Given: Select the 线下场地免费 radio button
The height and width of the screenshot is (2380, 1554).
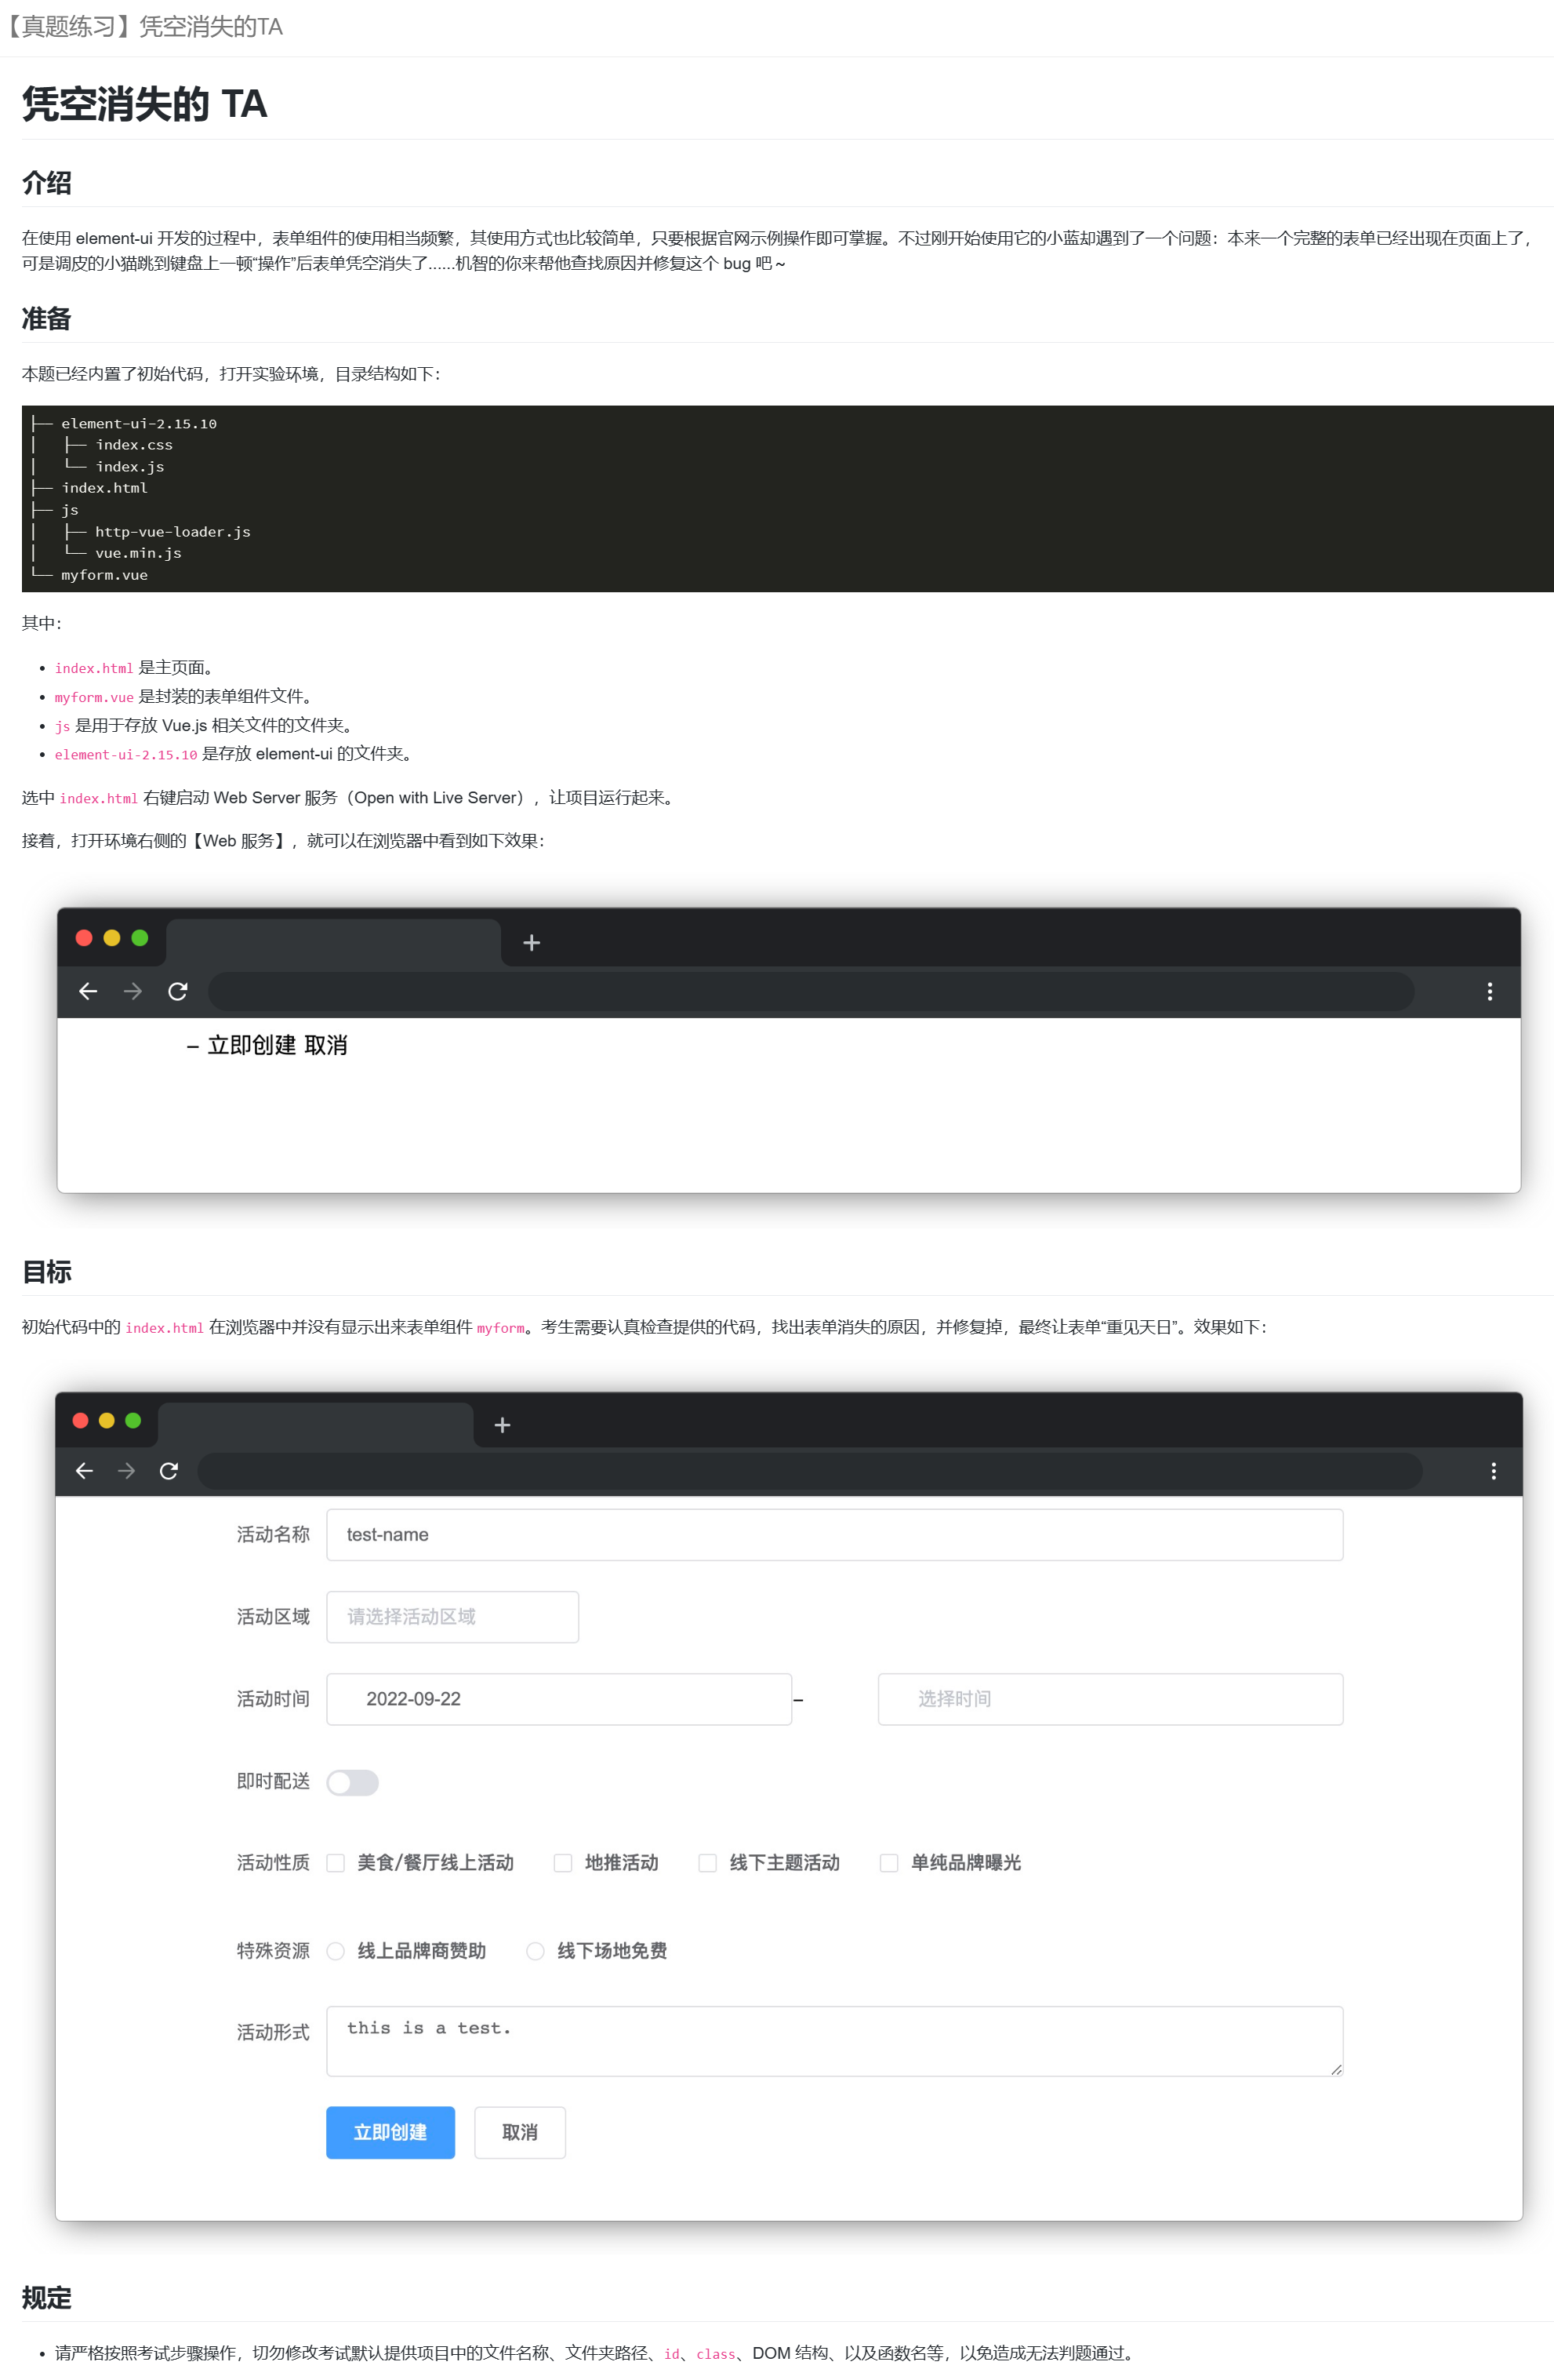Looking at the screenshot, I should 536,1950.
